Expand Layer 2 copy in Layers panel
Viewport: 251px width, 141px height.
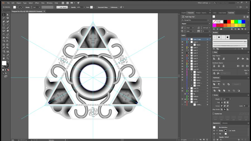pyautogui.click(x=188, y=40)
